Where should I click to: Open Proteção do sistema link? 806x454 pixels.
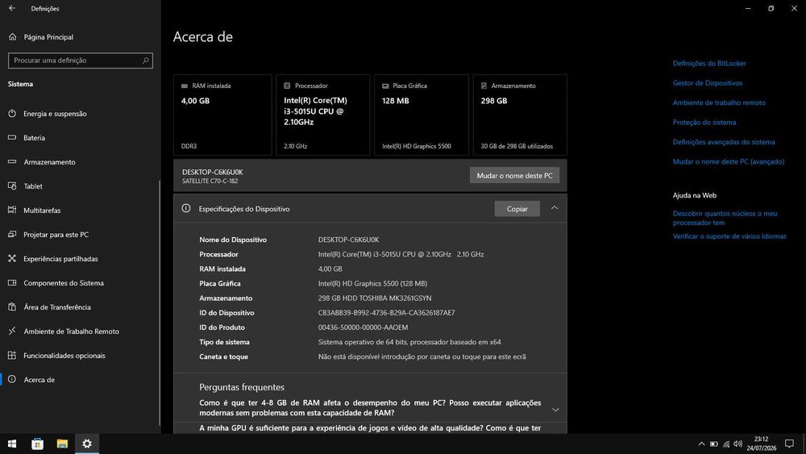click(704, 123)
